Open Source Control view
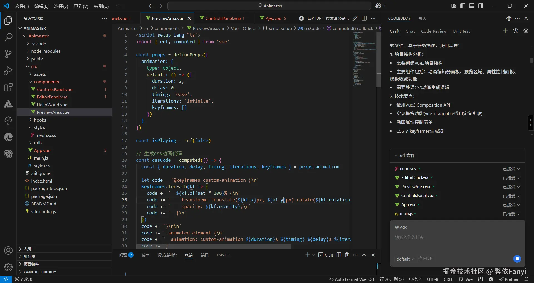Screen dimensions: 534x283 coord(8,54)
